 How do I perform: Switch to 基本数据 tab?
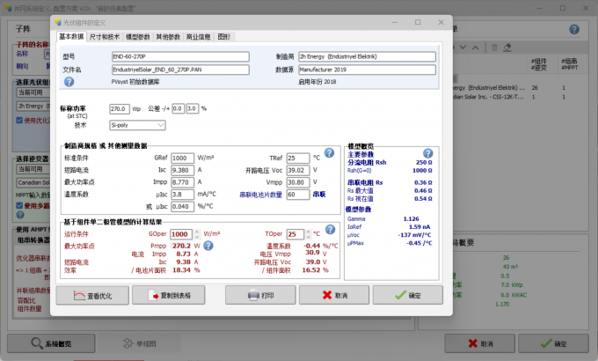[71, 36]
